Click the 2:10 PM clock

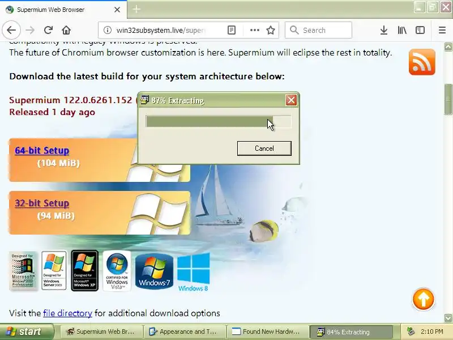tap(432, 331)
